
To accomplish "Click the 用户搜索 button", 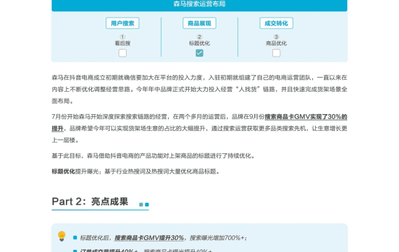I will pos(122,23).
